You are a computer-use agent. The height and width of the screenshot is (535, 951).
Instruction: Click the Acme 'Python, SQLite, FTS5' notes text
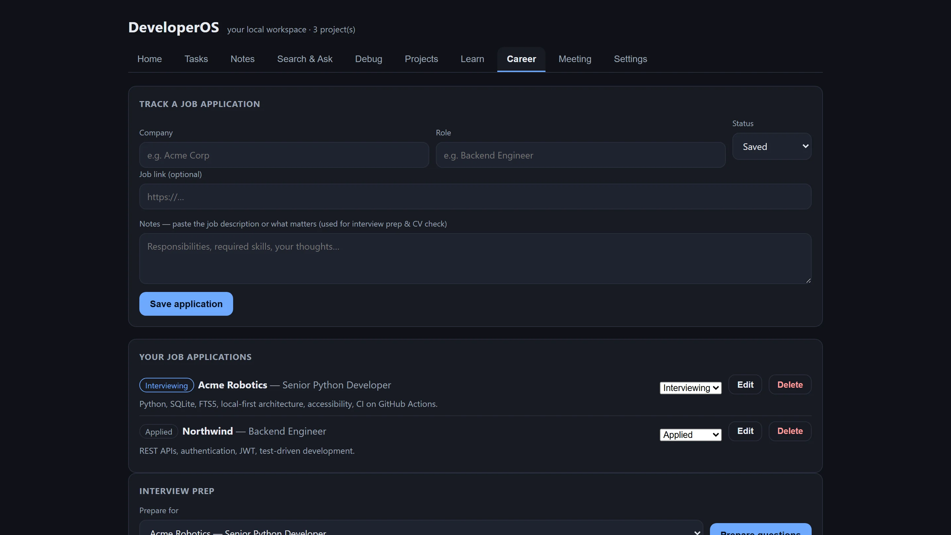[288, 404]
